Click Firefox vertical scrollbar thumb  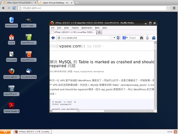click(155, 47)
